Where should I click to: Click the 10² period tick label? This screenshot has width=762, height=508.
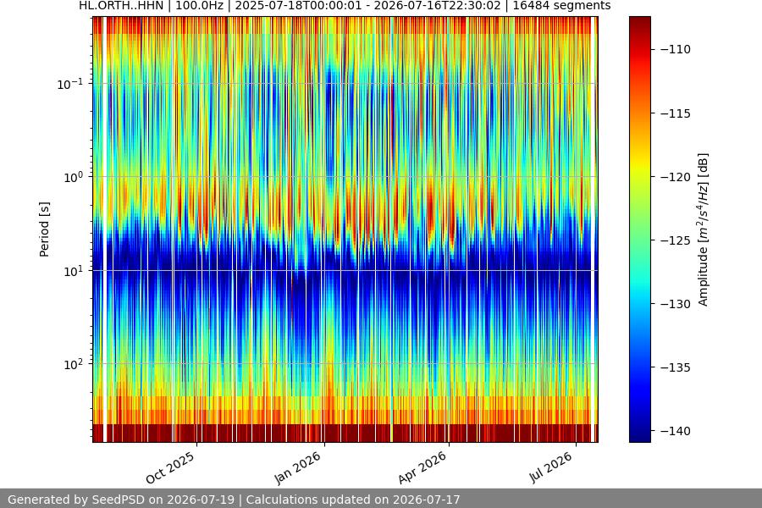74,365
